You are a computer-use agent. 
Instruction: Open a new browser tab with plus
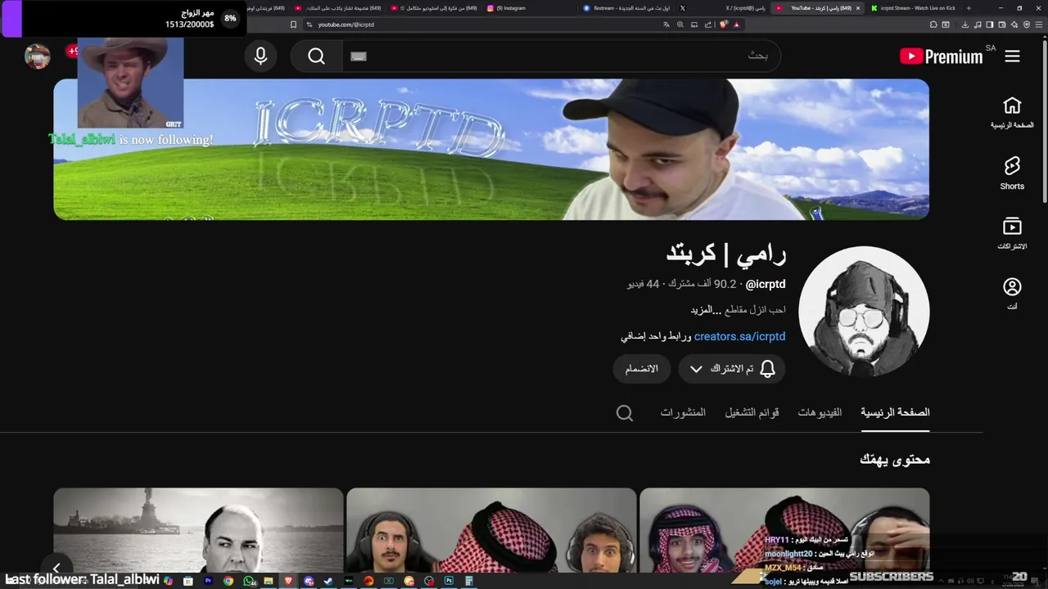click(969, 8)
